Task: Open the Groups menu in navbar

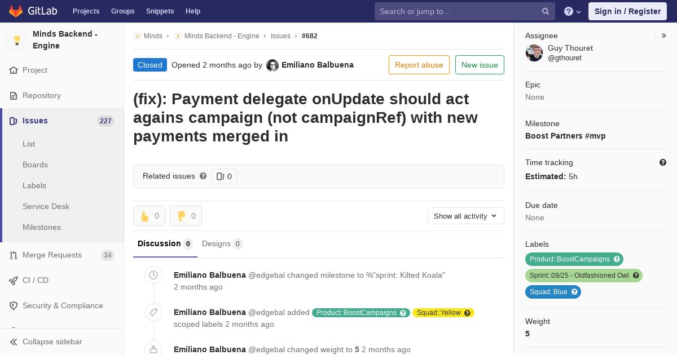Action: (122, 11)
